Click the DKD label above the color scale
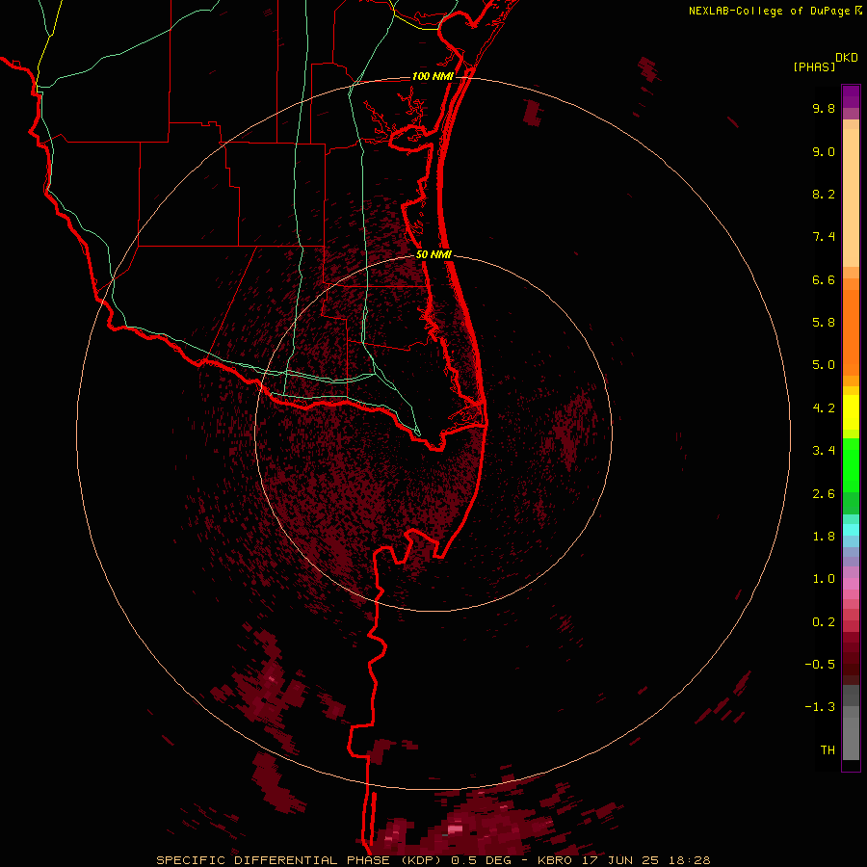The height and width of the screenshot is (867, 867). [847, 58]
